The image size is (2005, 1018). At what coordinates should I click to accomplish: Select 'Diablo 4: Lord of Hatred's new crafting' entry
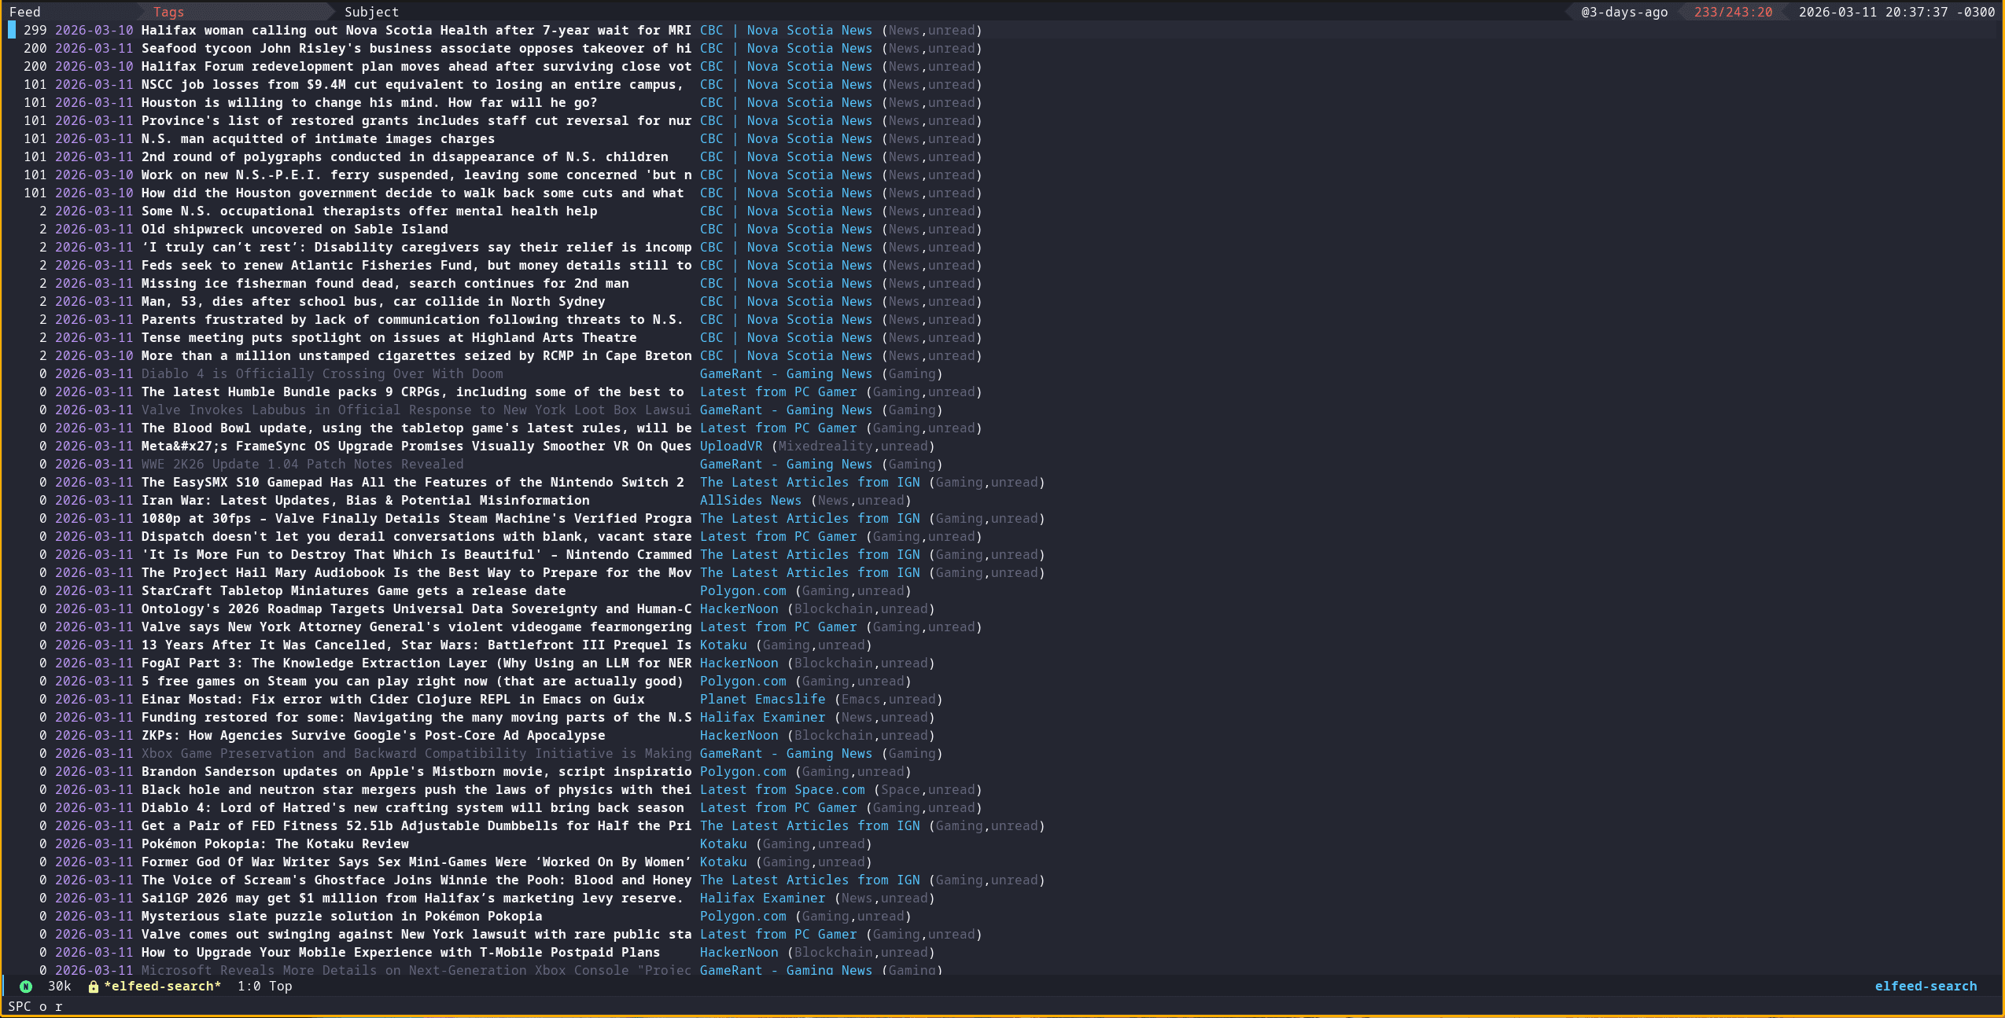[412, 807]
